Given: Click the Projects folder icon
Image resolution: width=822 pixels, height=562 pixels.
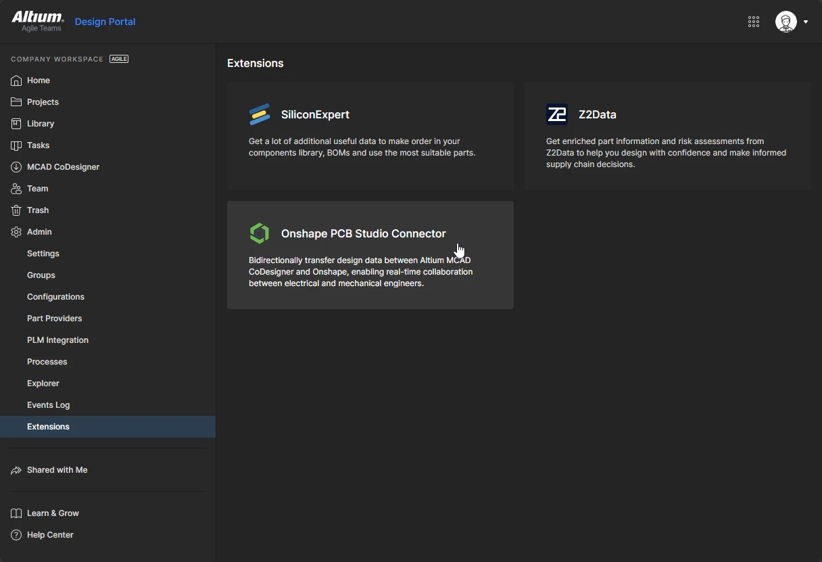Looking at the screenshot, I should coord(16,102).
